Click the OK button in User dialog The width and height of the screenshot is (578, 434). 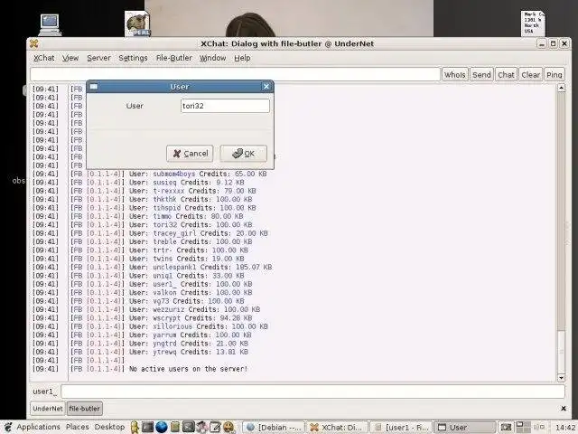tap(244, 154)
